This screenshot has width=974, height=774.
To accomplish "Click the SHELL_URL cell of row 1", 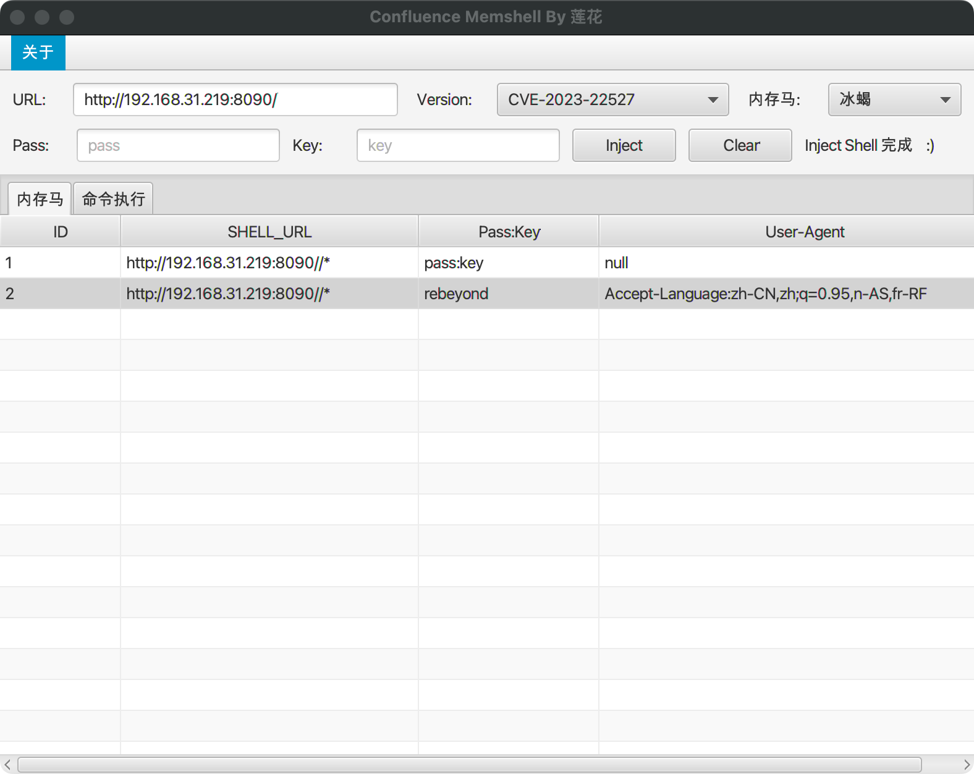I will pyautogui.click(x=269, y=263).
